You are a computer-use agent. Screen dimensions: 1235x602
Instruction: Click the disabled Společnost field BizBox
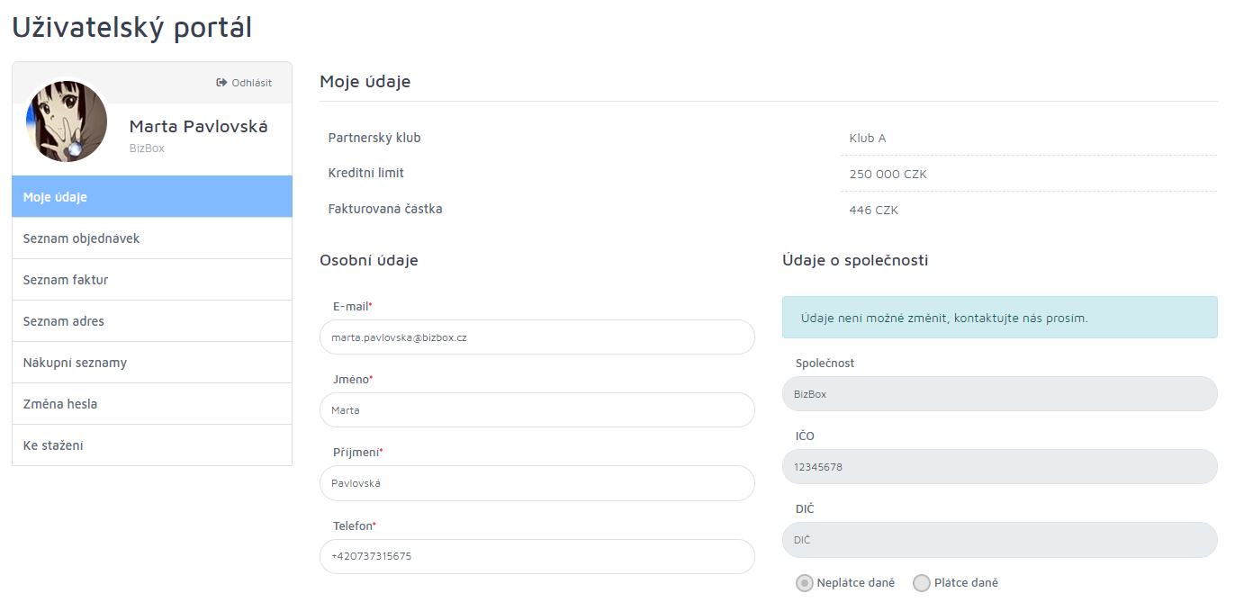[x=1000, y=394]
